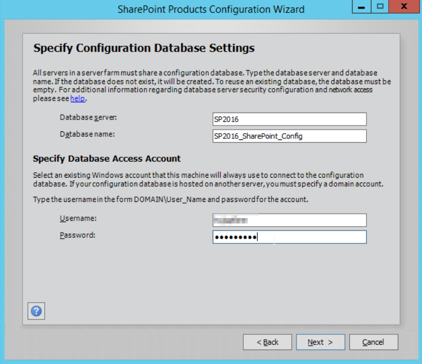Proceed by clicking Next

coord(320,342)
